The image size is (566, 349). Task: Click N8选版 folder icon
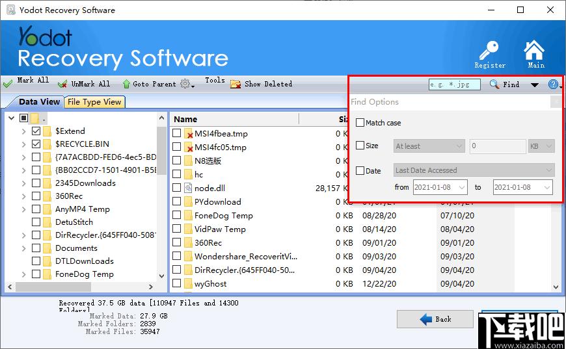pos(188,161)
